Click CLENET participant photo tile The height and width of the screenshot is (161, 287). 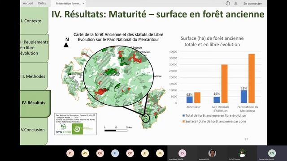(242, 153)
